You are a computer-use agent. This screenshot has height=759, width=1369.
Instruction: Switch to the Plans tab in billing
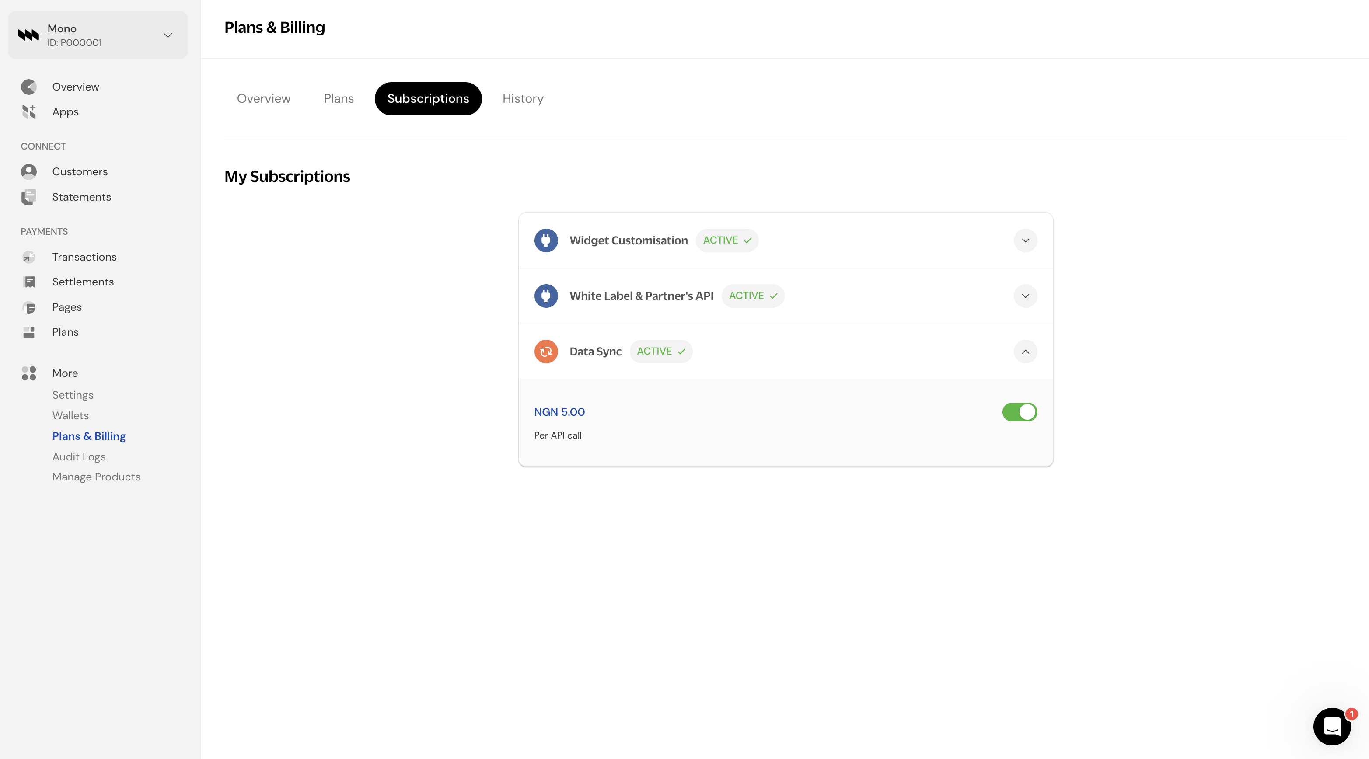[339, 99]
